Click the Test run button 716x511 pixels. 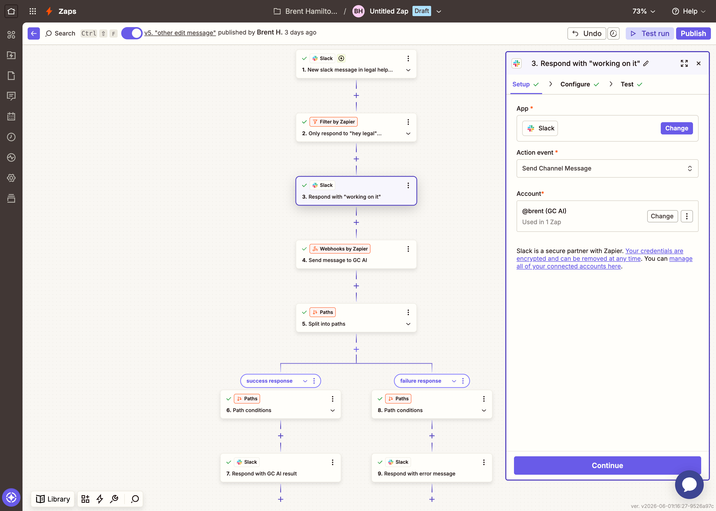[x=650, y=33]
